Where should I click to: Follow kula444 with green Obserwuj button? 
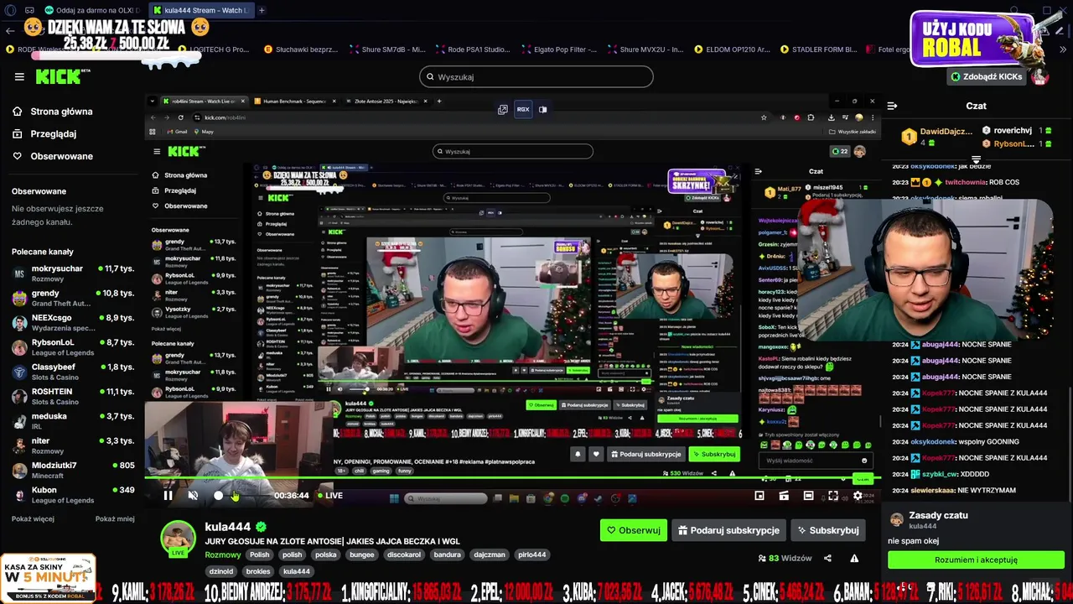pos(634,530)
